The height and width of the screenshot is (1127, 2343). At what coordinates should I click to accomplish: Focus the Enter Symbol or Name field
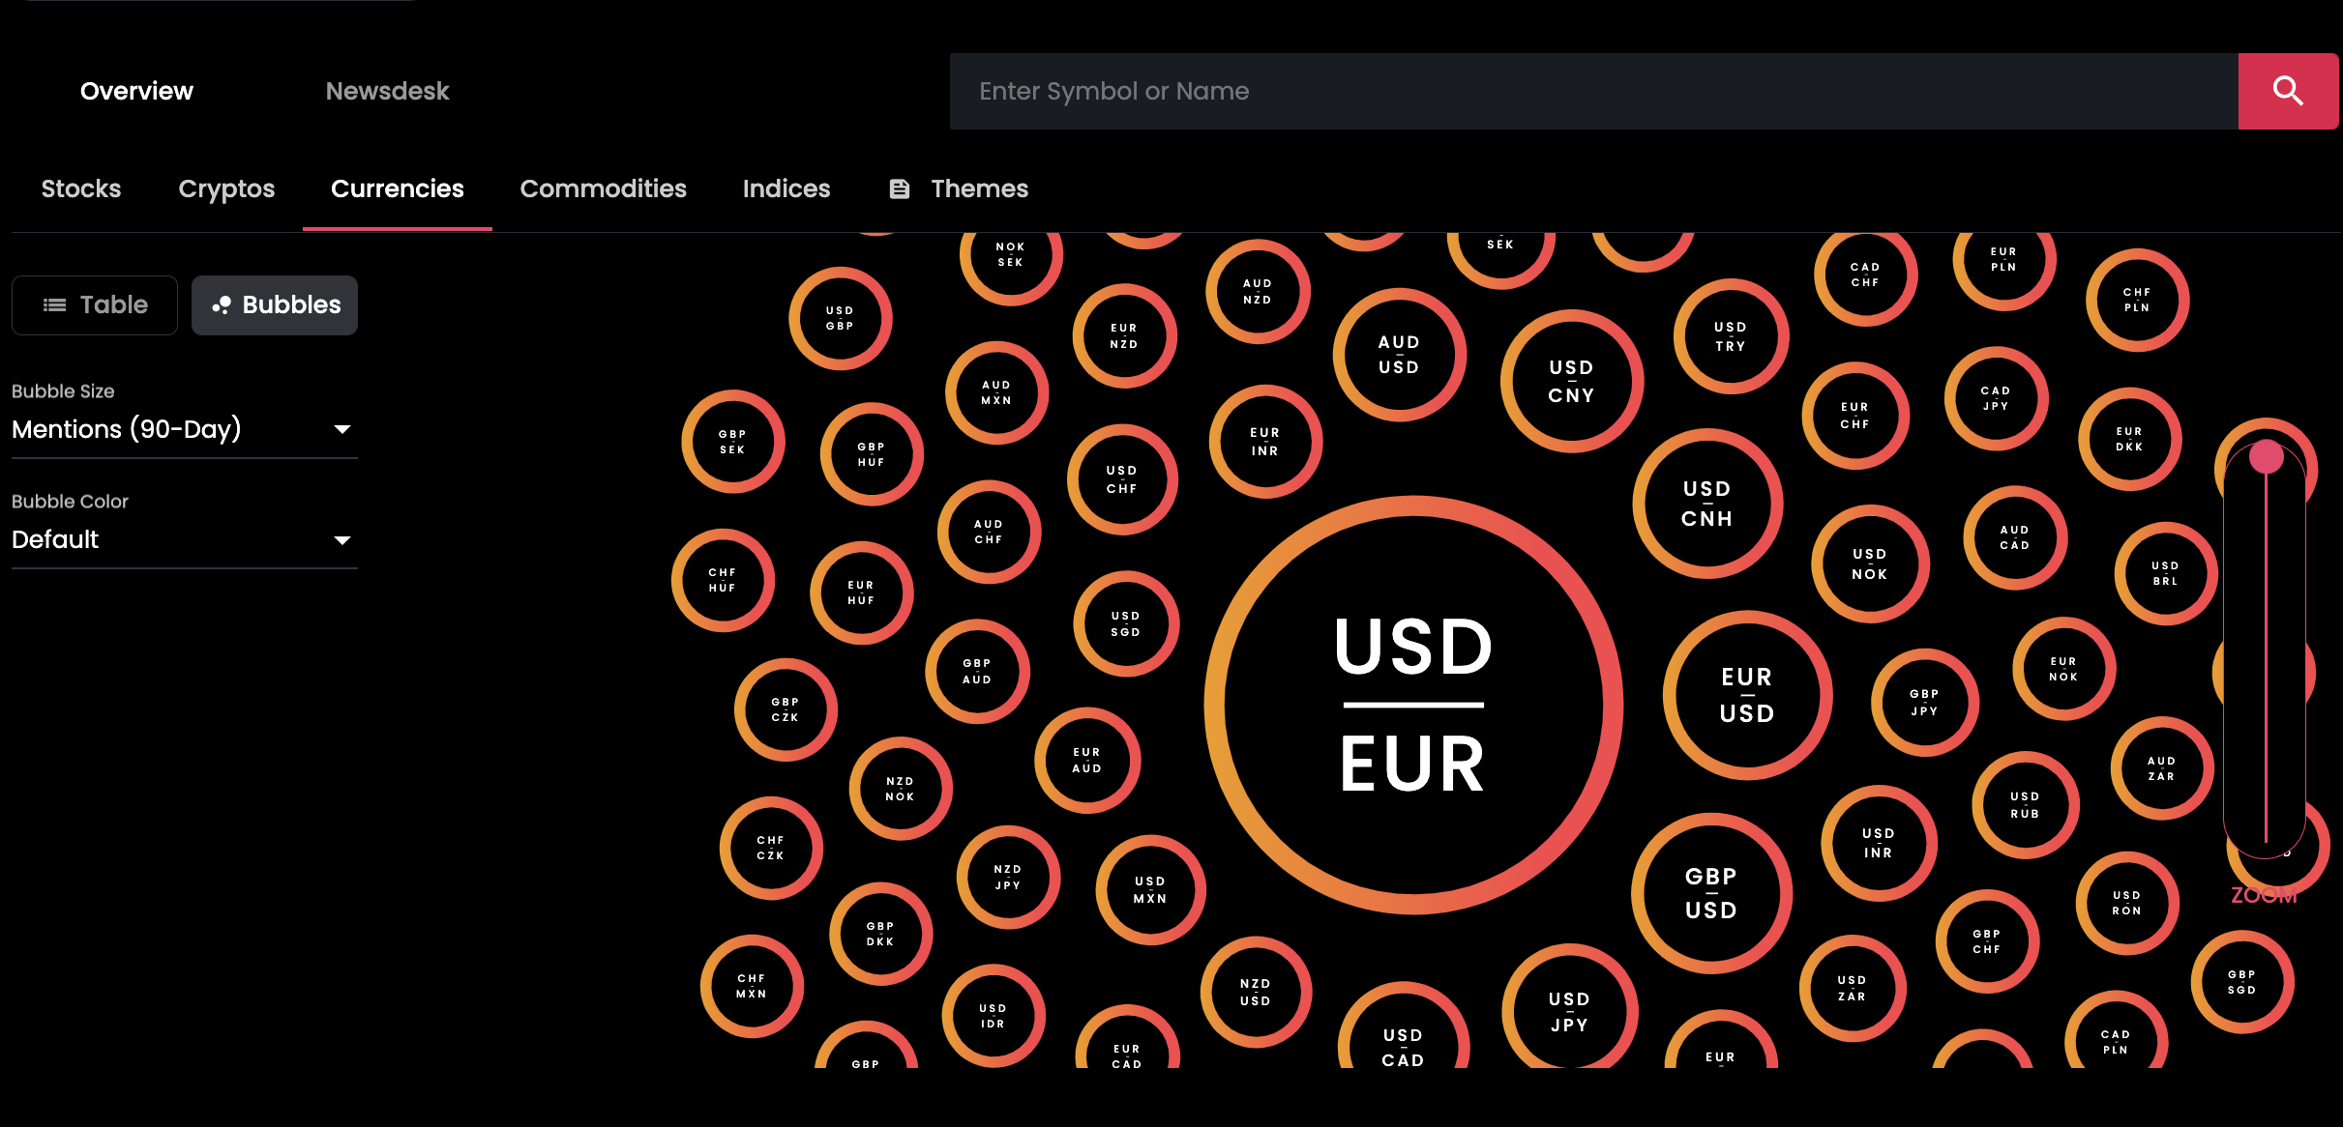(1594, 91)
